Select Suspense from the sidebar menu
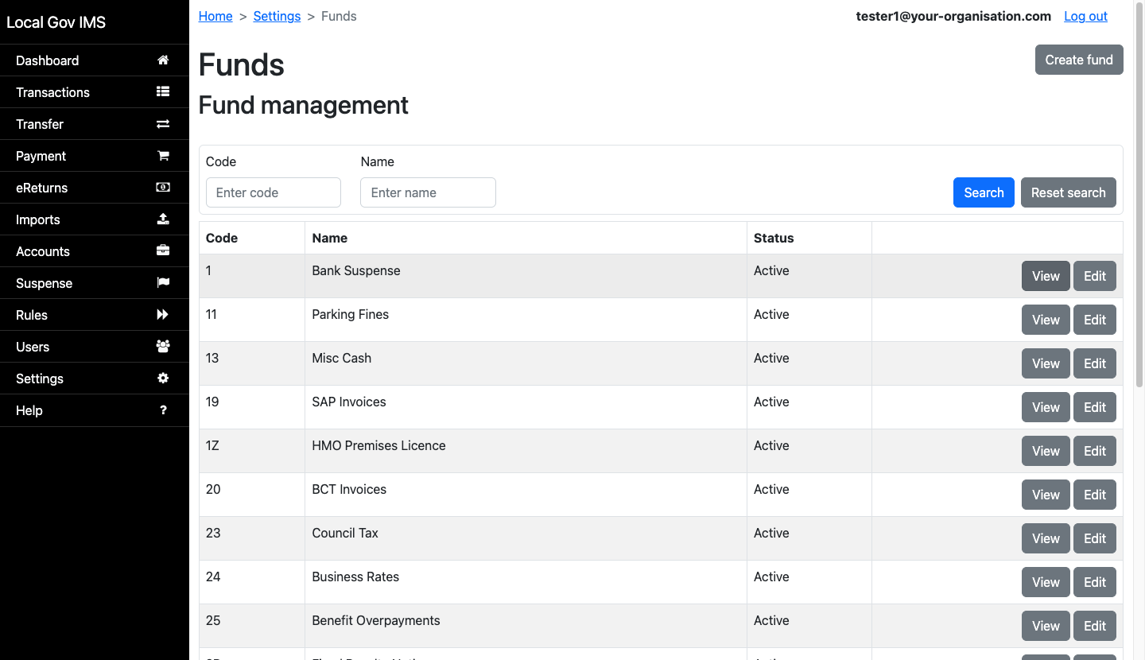1145x660 pixels. pos(44,282)
